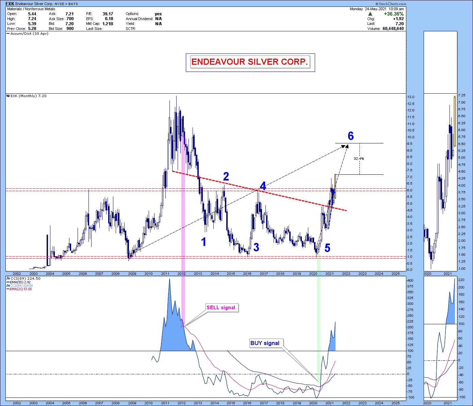Screen dimensions: 473x406
Task: Click the blue line marker beside Accum/Dist
Action: tap(8, 34)
